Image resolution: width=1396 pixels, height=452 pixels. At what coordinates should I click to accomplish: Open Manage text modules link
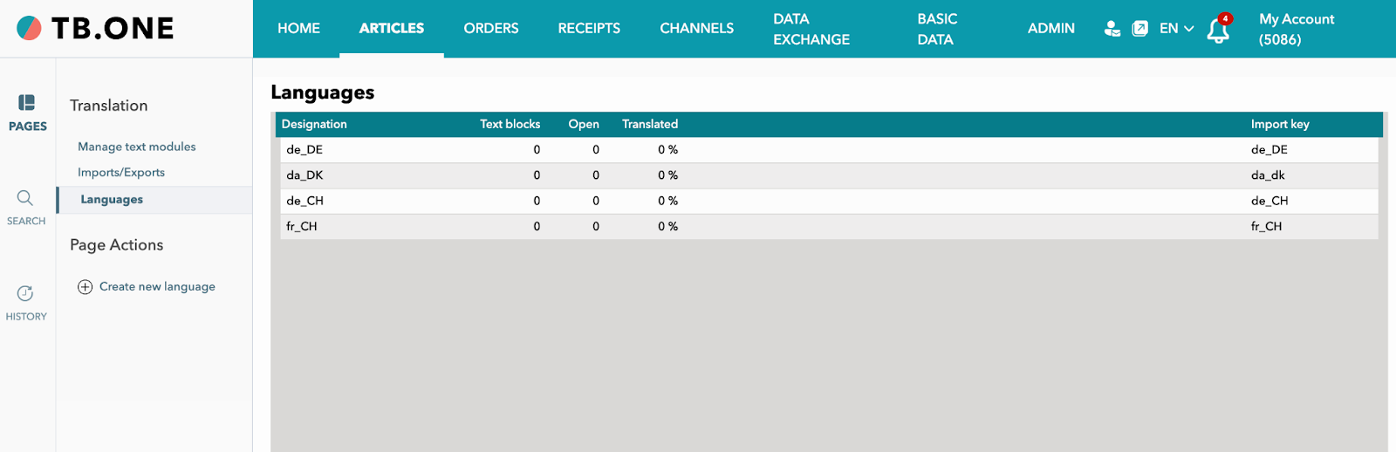point(136,147)
